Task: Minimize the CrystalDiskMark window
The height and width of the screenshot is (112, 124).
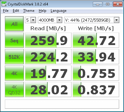Action: (x=97, y=4)
